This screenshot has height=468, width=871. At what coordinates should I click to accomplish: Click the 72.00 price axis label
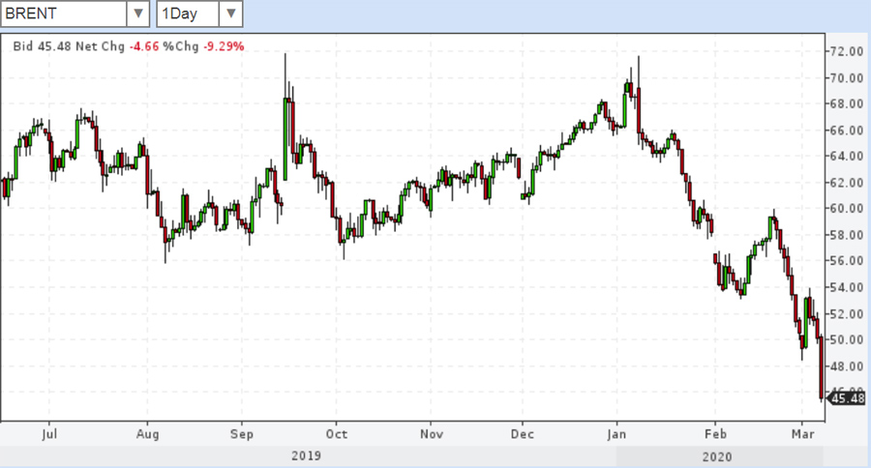tap(847, 51)
